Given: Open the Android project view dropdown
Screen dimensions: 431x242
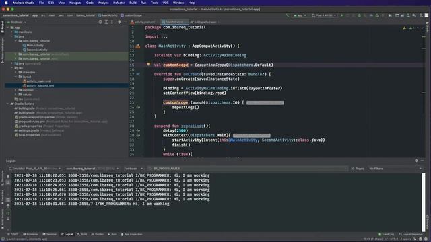Looking at the screenshot, I should 17,22.
